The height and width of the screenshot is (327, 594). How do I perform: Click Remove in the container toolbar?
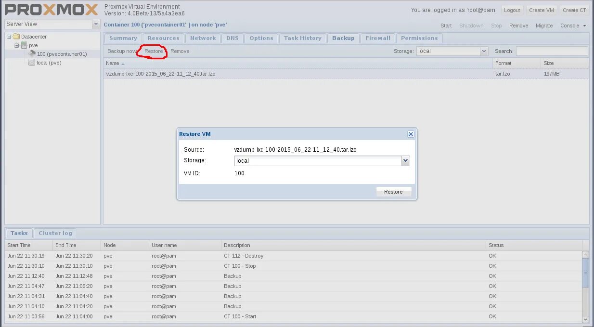click(x=519, y=26)
